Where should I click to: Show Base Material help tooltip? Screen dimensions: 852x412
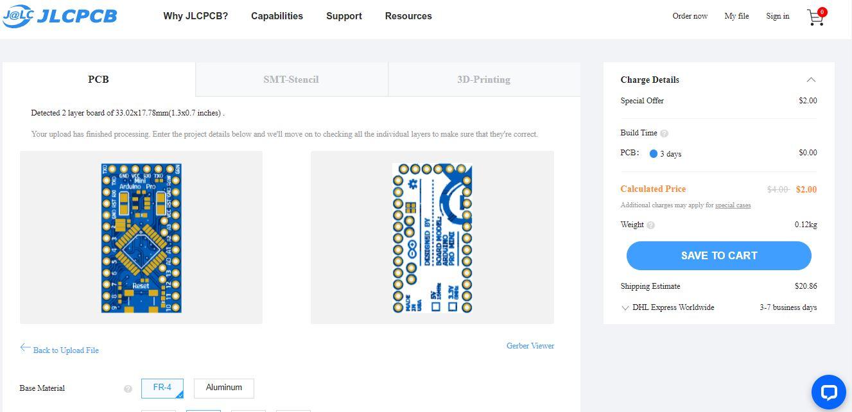coord(128,389)
